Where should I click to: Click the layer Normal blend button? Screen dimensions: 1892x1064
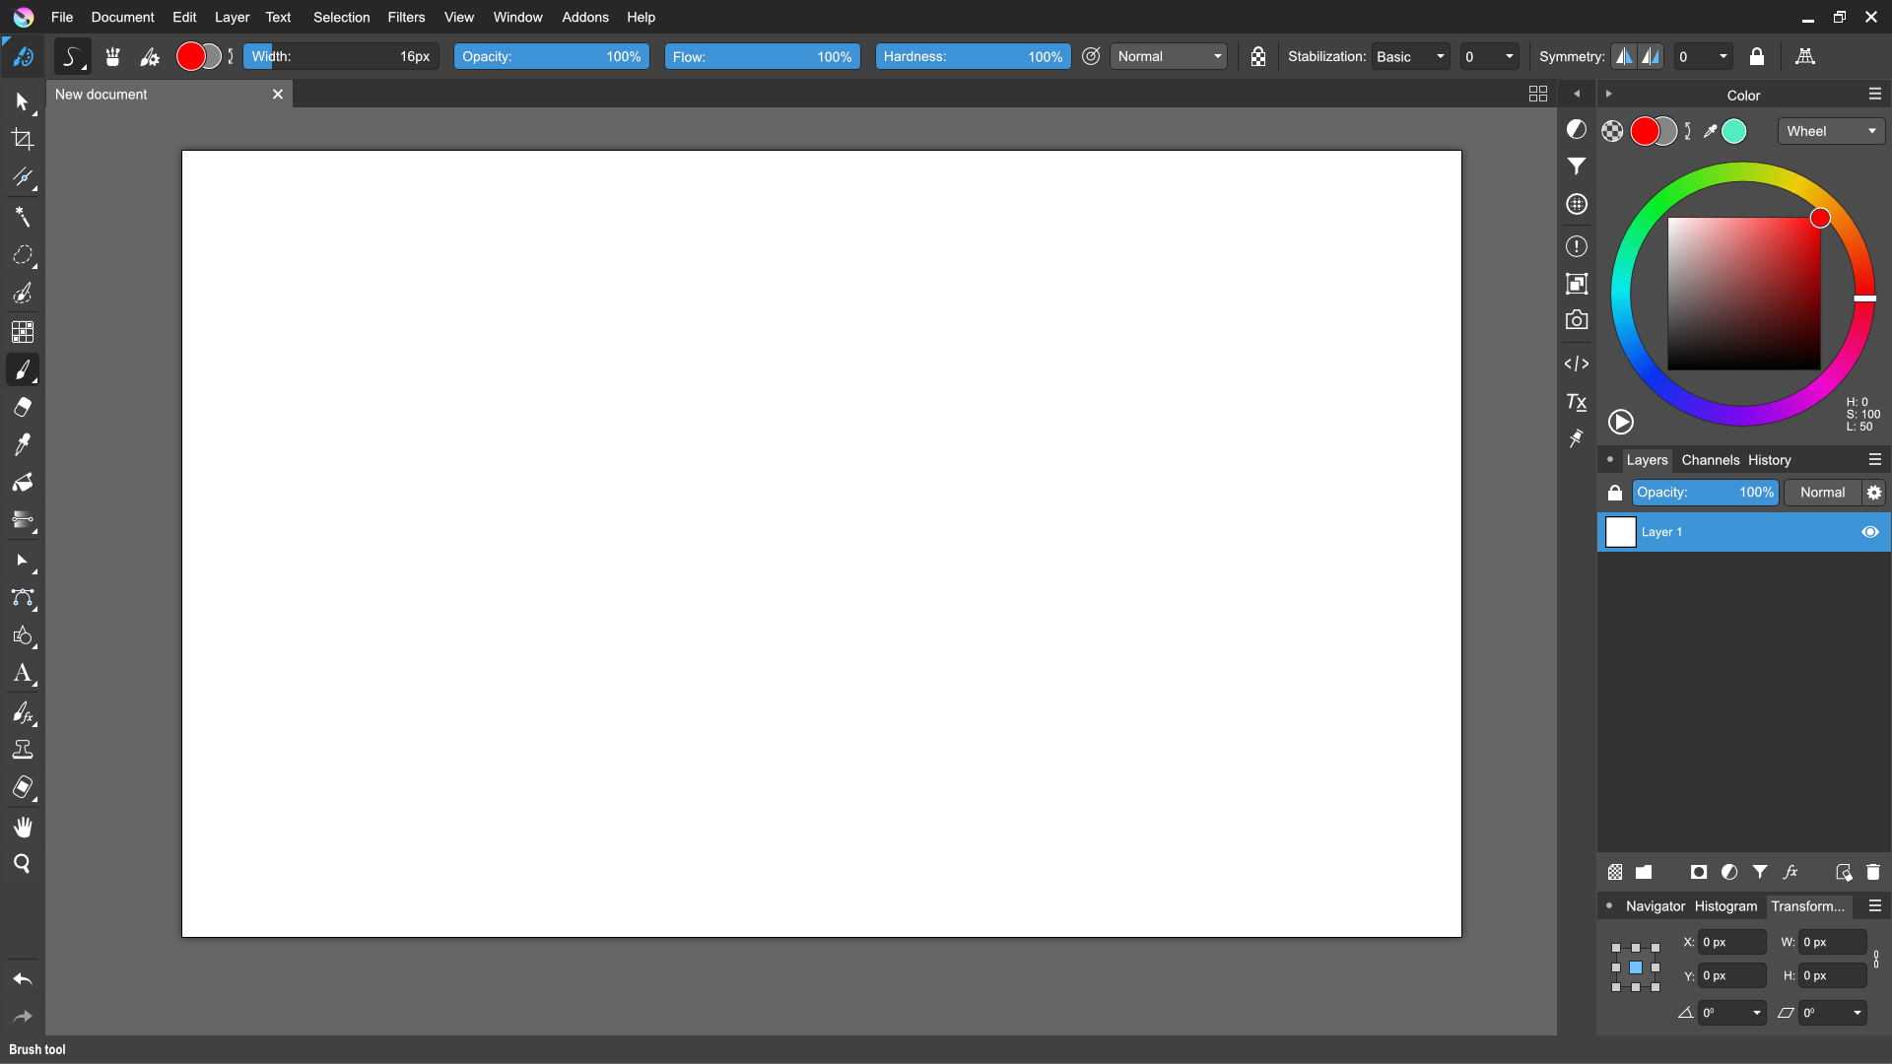pyautogui.click(x=1822, y=493)
